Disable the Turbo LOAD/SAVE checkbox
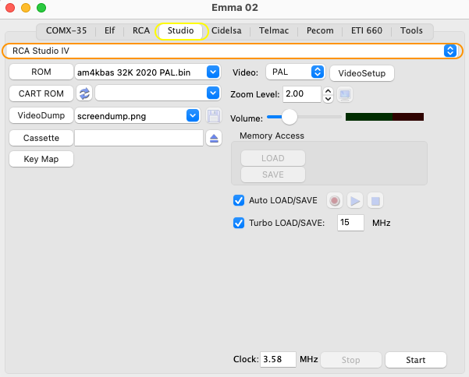This screenshot has height=377, width=469. tap(238, 223)
